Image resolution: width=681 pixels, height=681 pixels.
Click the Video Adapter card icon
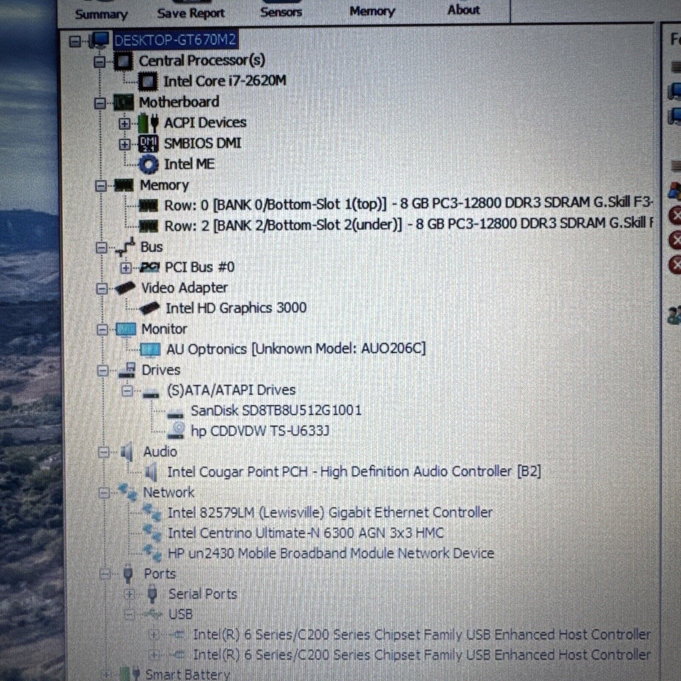pyautogui.click(x=126, y=288)
